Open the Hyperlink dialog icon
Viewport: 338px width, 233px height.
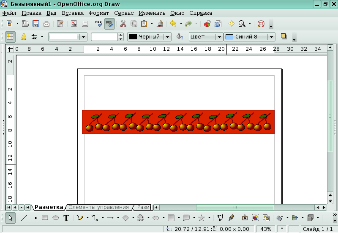click(x=218, y=24)
